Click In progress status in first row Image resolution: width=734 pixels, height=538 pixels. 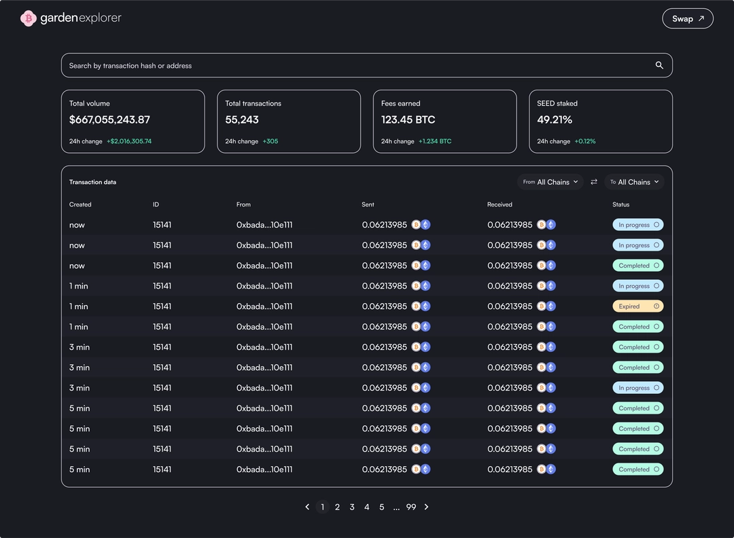tap(637, 225)
